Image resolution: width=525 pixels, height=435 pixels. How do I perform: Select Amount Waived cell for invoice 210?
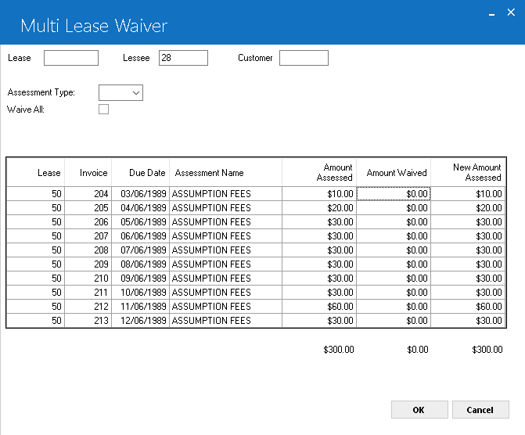(x=394, y=279)
